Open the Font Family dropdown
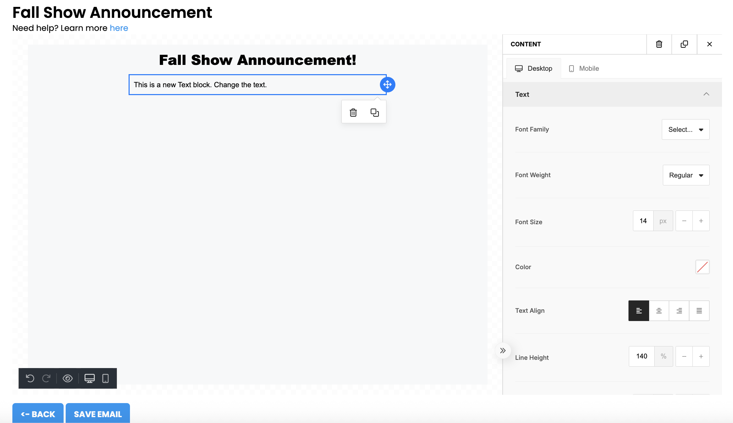Viewport: 733px width, 423px height. tap(685, 129)
